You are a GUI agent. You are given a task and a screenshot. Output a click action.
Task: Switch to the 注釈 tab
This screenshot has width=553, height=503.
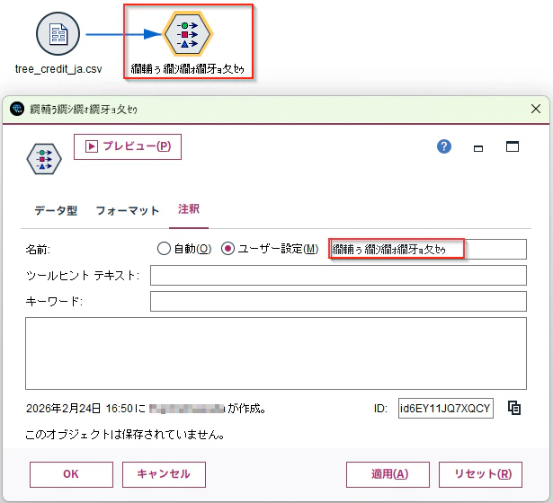point(189,209)
